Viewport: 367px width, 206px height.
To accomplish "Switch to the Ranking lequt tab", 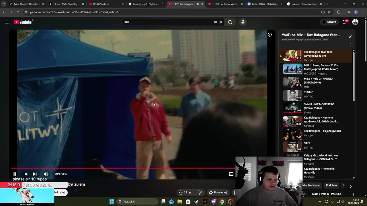I will [x=145, y=4].
